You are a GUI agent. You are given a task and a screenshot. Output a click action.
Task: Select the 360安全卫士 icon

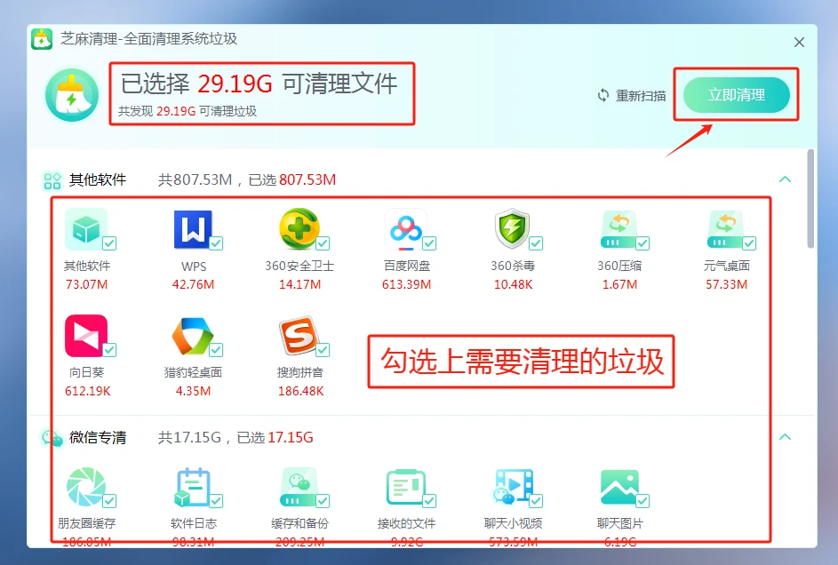pos(299,228)
